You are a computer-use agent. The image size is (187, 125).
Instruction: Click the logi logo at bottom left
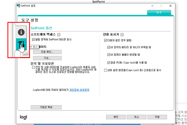tap(24, 117)
